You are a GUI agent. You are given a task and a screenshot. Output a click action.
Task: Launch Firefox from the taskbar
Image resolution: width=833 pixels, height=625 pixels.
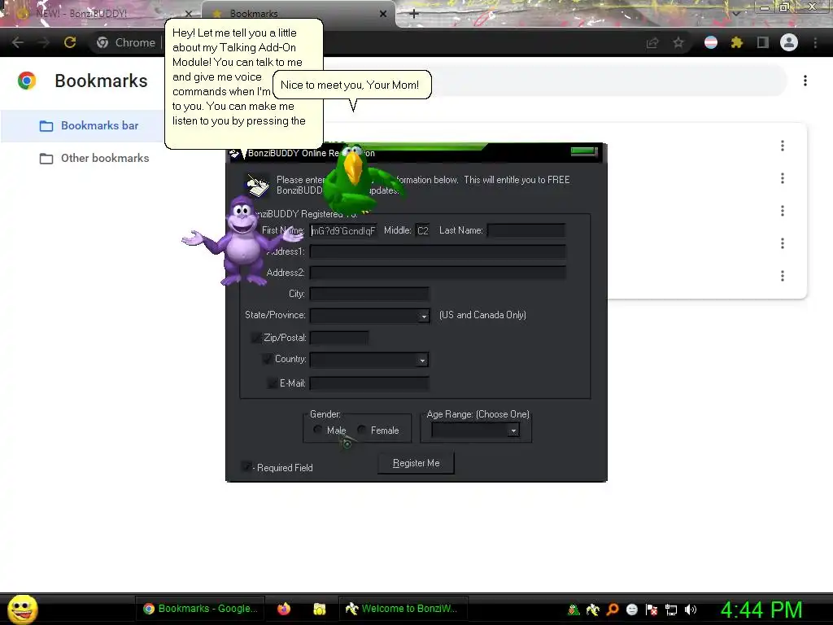pyautogui.click(x=284, y=609)
